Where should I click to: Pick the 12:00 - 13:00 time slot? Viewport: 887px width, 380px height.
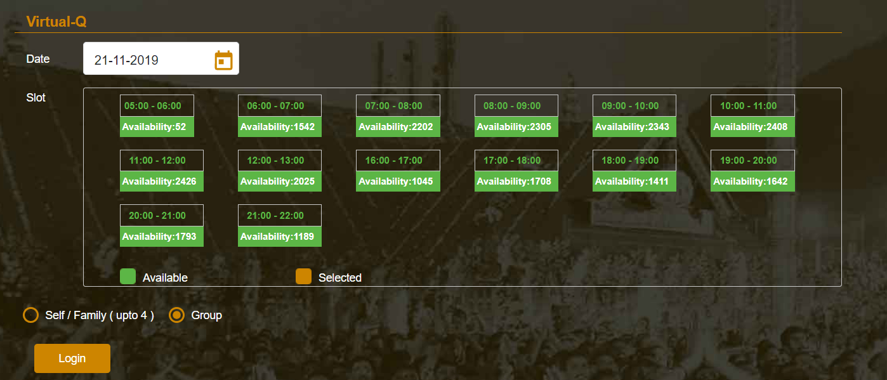pos(280,161)
